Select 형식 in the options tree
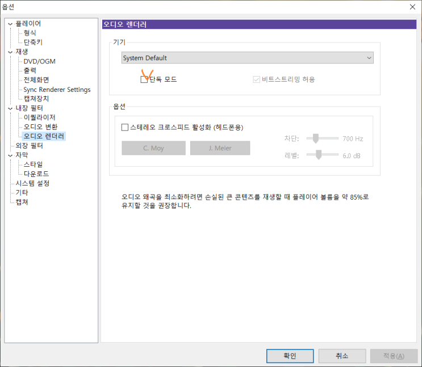 pyautogui.click(x=30, y=33)
